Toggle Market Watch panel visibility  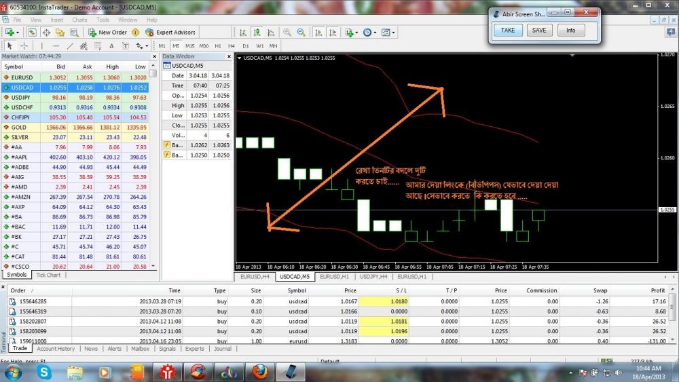[32, 33]
